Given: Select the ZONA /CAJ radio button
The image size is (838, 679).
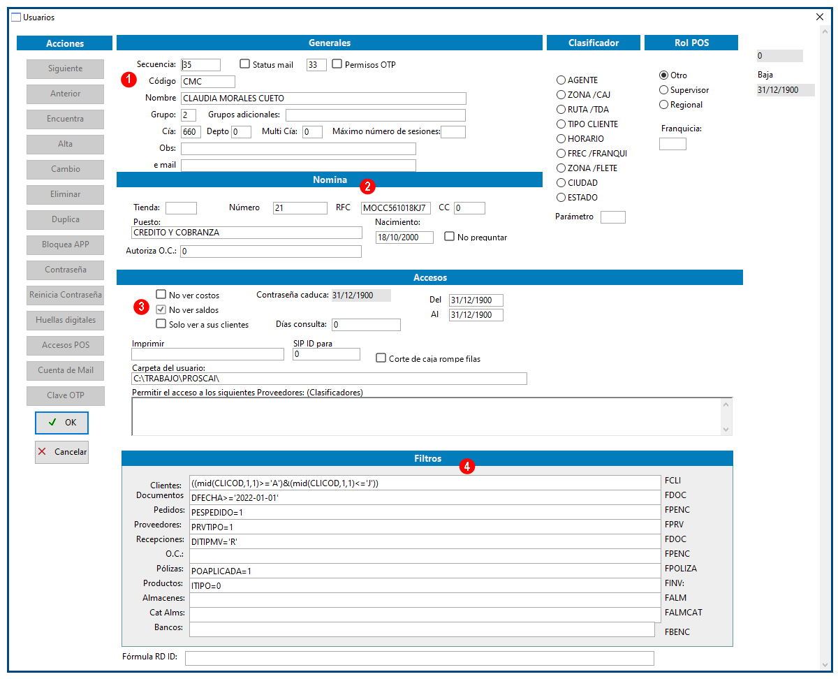Looking at the screenshot, I should pos(561,95).
